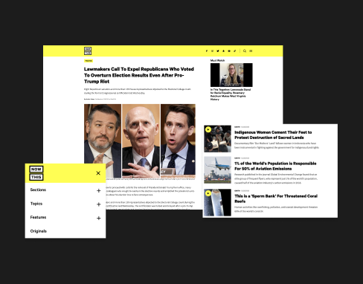The width and height of the screenshot is (363, 284).
Task: Open the Originals menu item
Action: point(39,231)
